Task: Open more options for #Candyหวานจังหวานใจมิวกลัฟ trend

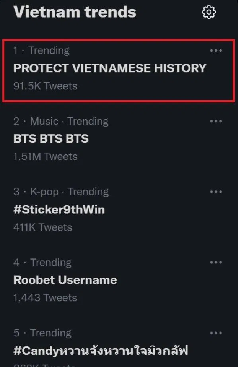Action: pos(216,333)
